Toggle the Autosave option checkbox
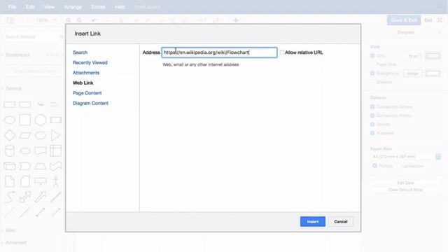The image size is (448, 252). 372,133
